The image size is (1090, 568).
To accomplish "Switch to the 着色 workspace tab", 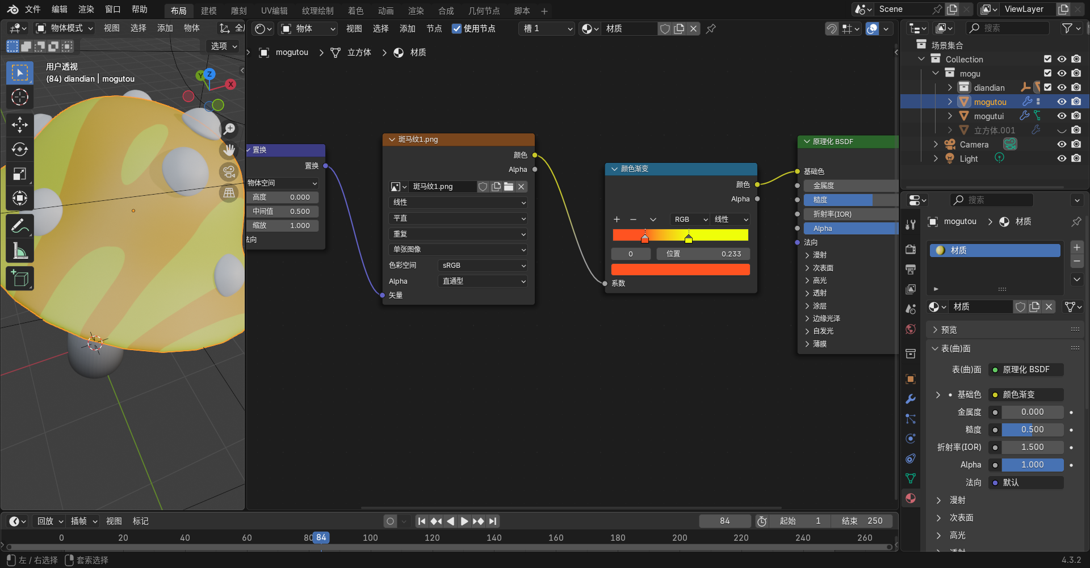I will [x=355, y=10].
